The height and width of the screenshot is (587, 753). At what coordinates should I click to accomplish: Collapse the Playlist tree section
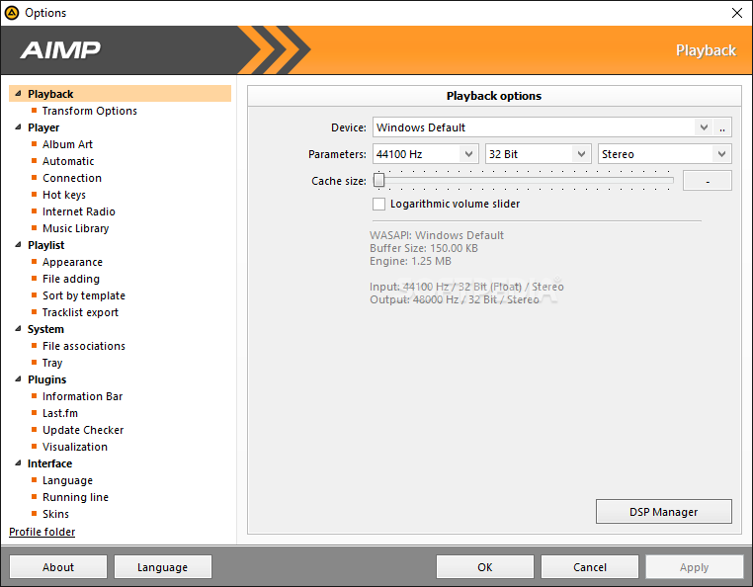[18, 245]
